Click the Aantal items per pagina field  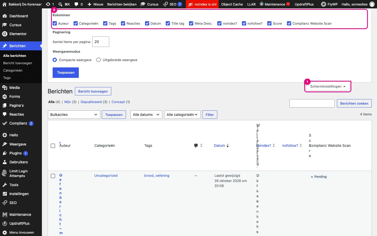101,42
